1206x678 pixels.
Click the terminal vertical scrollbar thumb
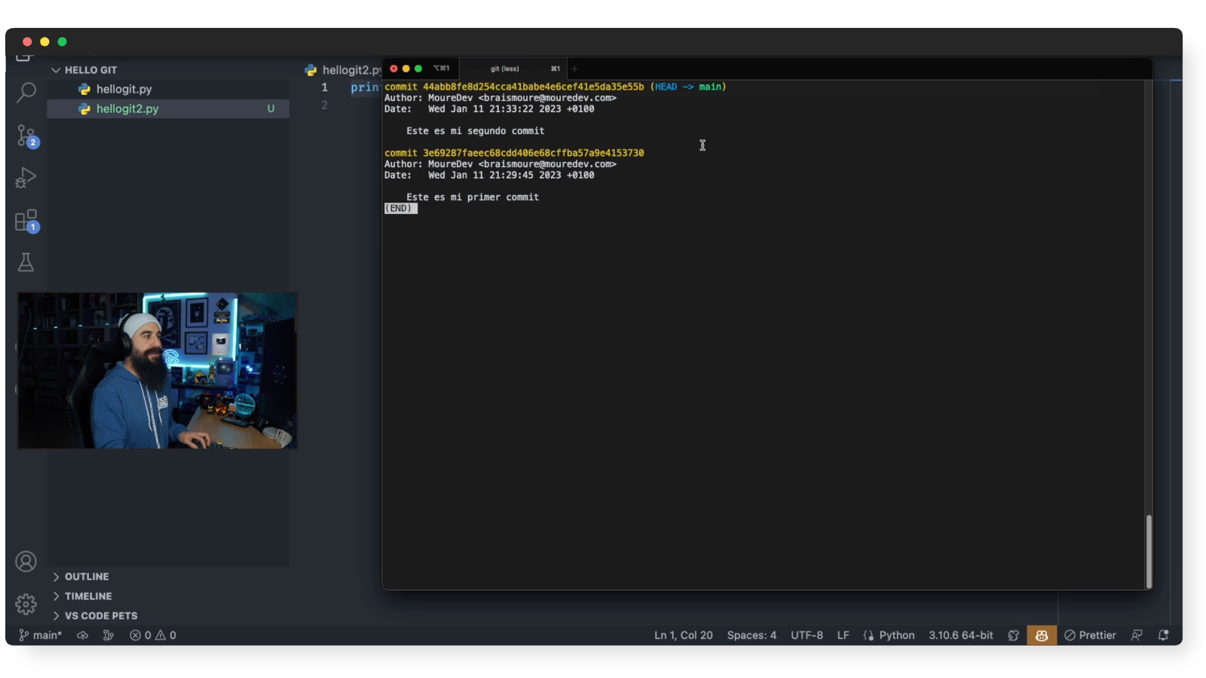tap(1149, 551)
